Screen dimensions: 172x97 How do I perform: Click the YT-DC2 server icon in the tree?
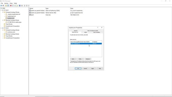pos(3,28)
